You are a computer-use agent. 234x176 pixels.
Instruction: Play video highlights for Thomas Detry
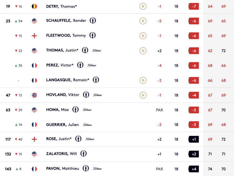click(x=143, y=6)
